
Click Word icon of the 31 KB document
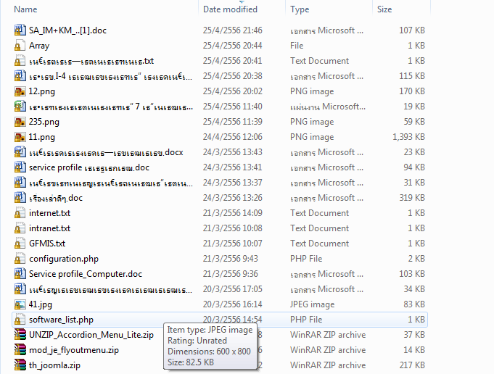[20, 183]
